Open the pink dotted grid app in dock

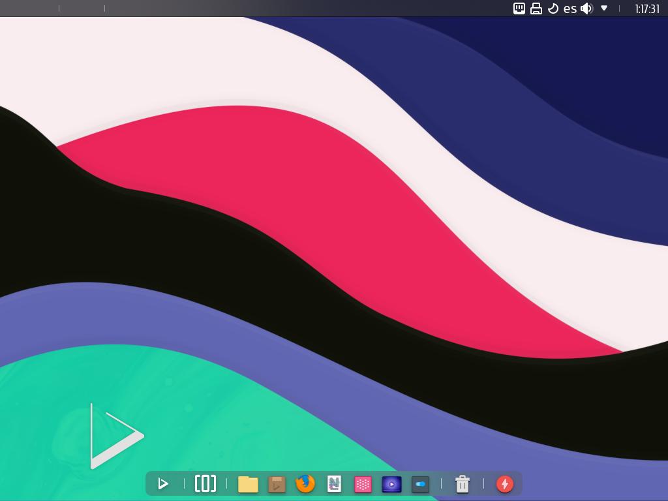coord(363,484)
